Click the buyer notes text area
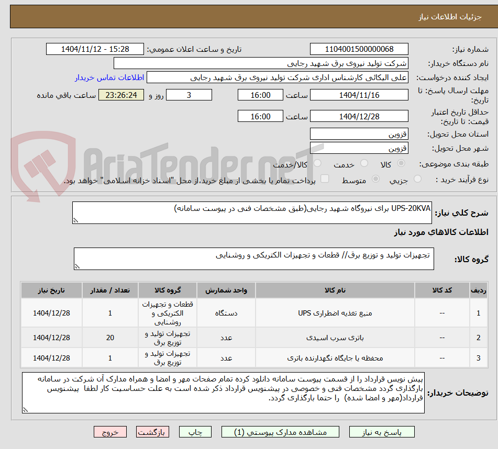 (223, 393)
